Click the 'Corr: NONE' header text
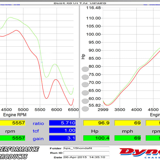The image size is (160, 160). pos(17,5)
